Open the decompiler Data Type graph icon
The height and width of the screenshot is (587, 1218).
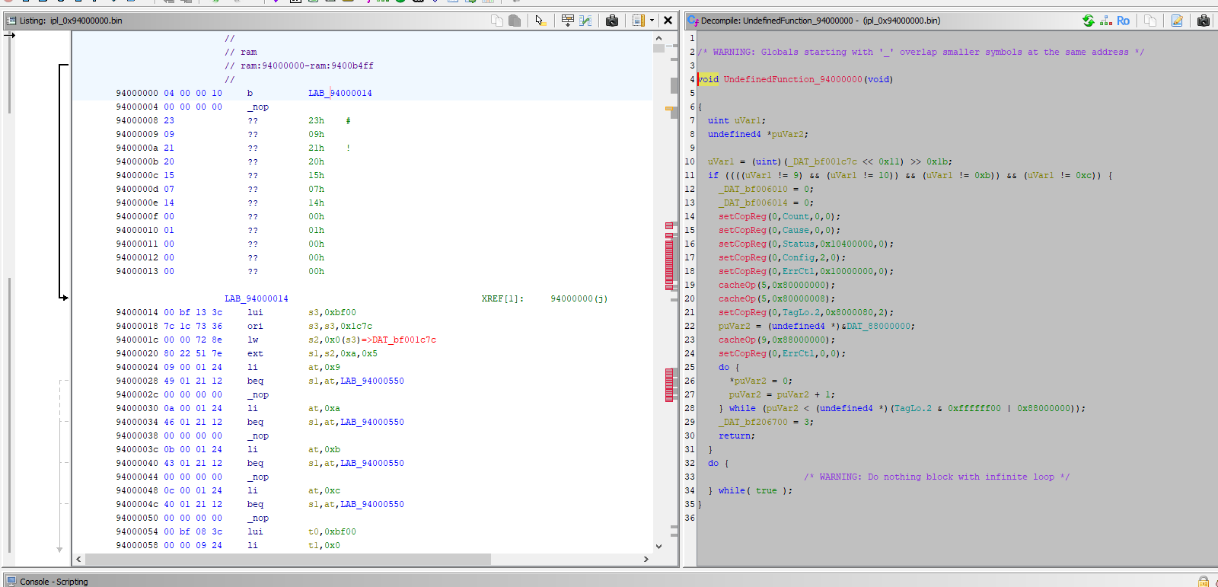[x=1106, y=21]
